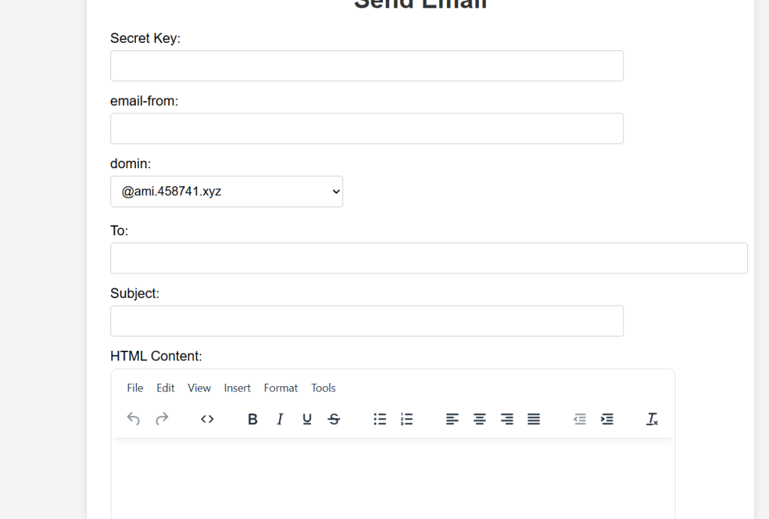Open the source code view icon
This screenshot has height=519, width=769.
pos(207,419)
